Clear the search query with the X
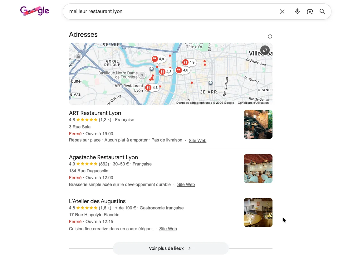The image size is (363, 263). pyautogui.click(x=282, y=12)
